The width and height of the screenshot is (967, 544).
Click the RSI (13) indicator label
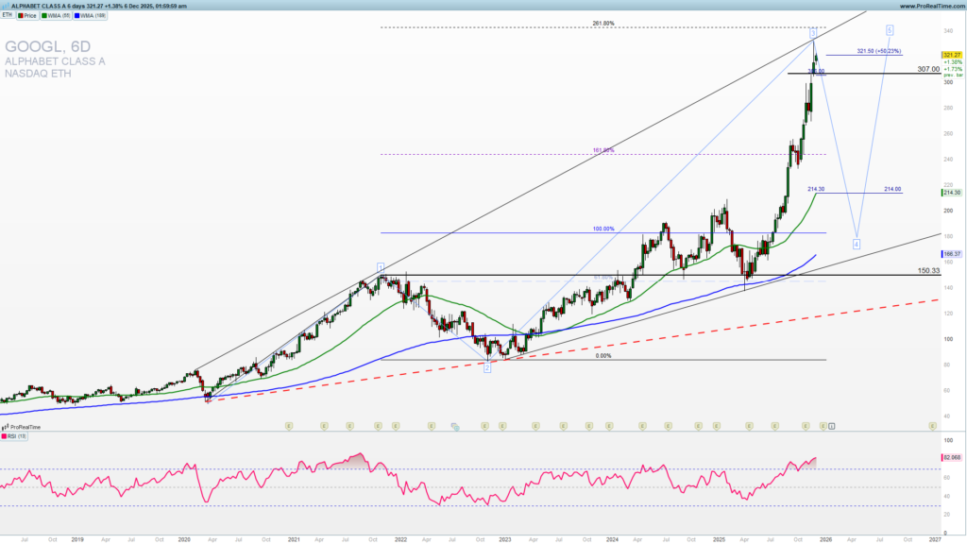pos(13,436)
